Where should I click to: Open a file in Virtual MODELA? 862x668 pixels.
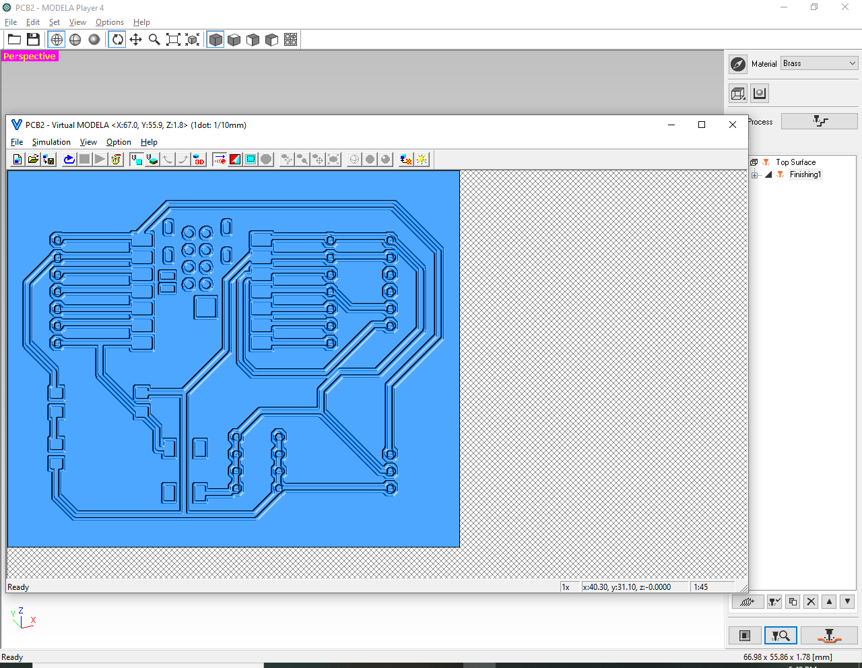tap(32, 159)
